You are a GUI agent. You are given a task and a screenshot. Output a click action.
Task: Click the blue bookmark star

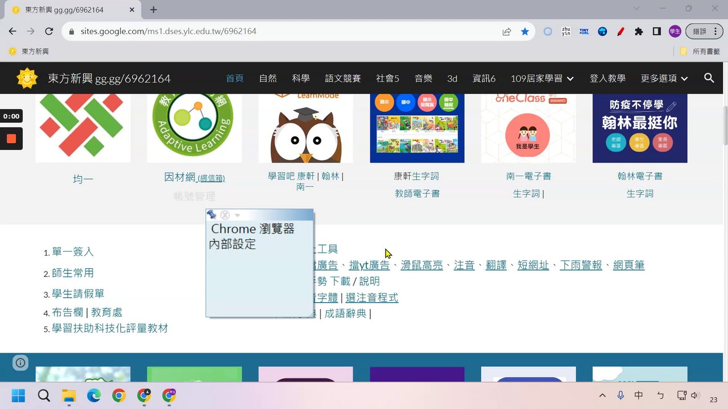[x=525, y=32]
